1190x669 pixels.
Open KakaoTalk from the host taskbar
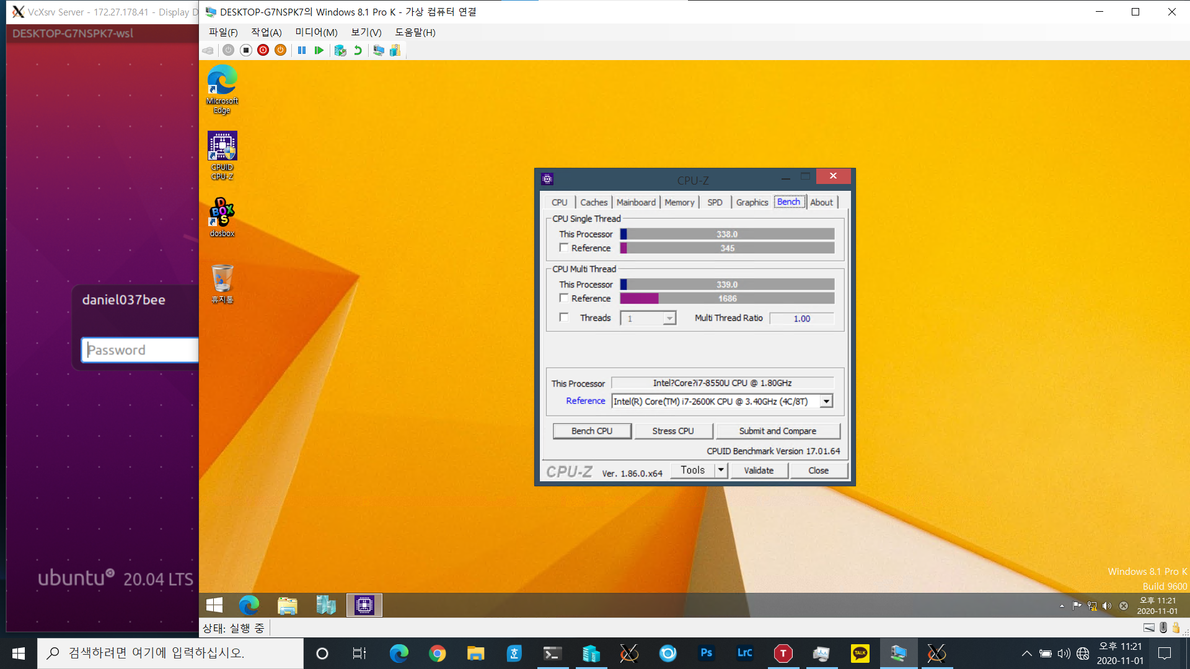click(x=860, y=654)
